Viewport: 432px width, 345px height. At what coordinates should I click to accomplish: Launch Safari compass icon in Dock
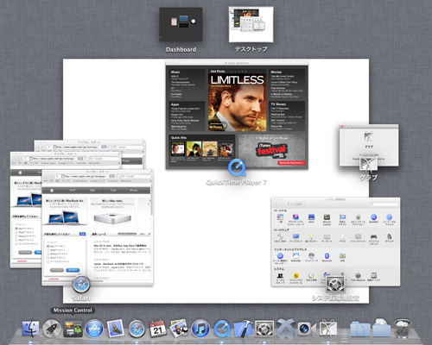(137, 329)
